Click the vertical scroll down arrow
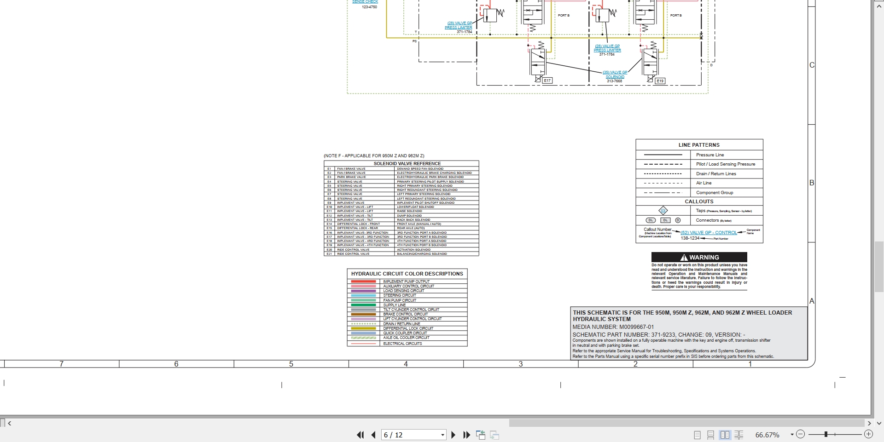Viewport: 884px width, 442px height. [879, 423]
